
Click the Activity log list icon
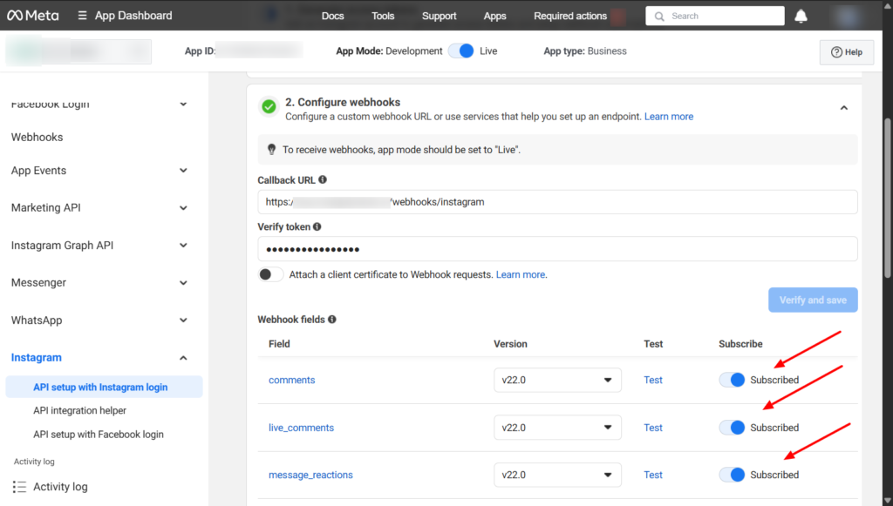(x=19, y=487)
